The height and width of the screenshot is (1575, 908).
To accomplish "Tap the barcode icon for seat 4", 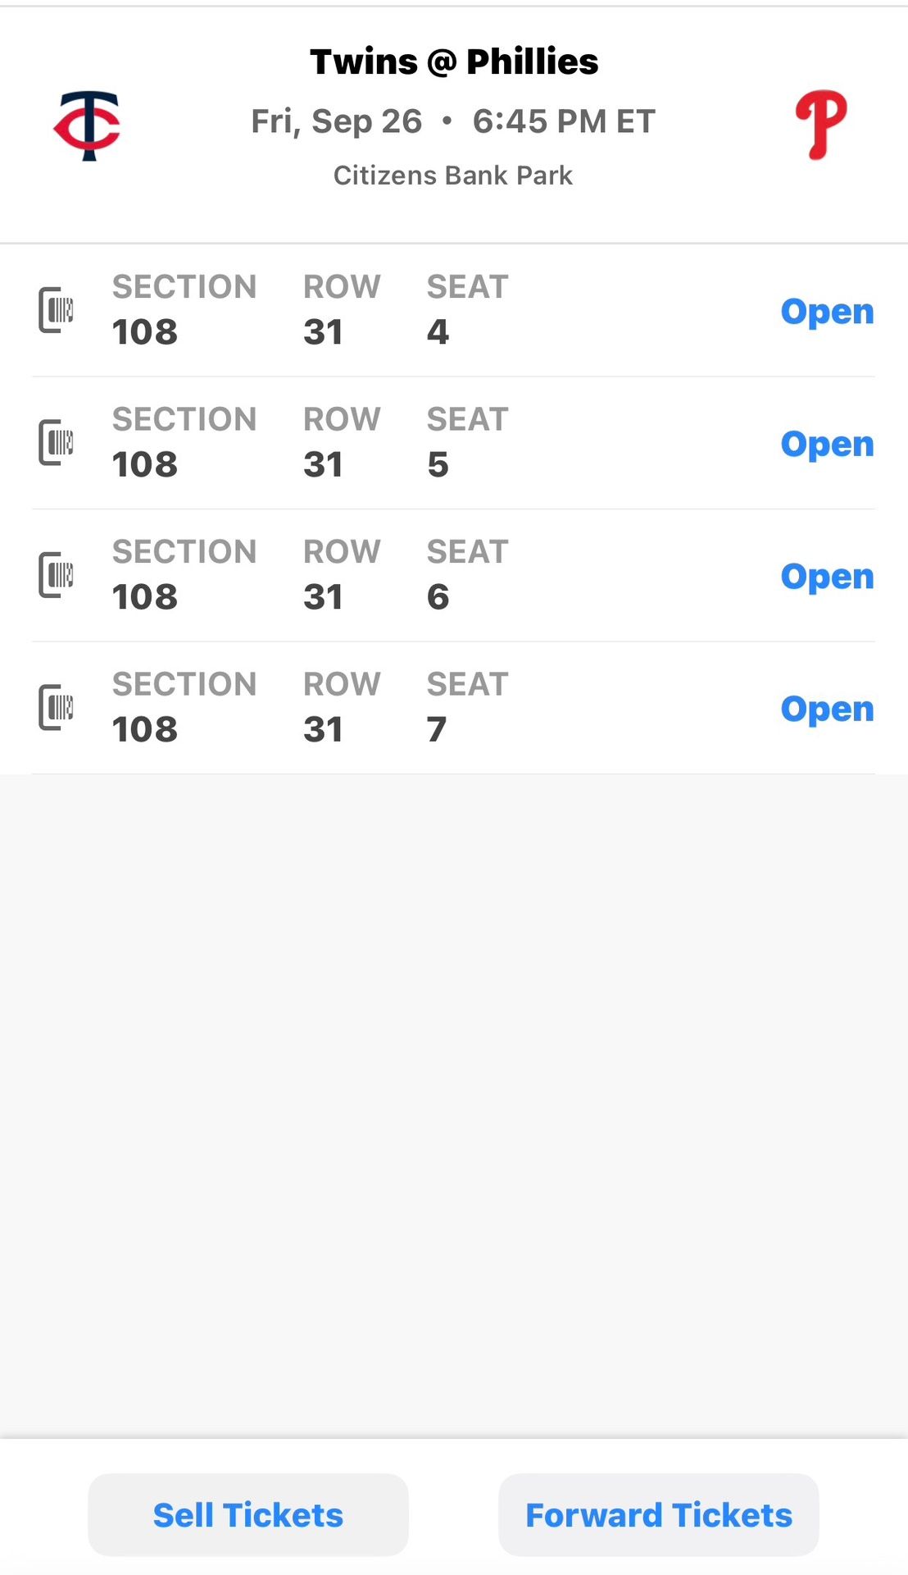I will (x=57, y=310).
